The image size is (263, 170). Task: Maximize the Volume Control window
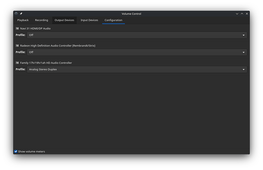click(x=242, y=14)
